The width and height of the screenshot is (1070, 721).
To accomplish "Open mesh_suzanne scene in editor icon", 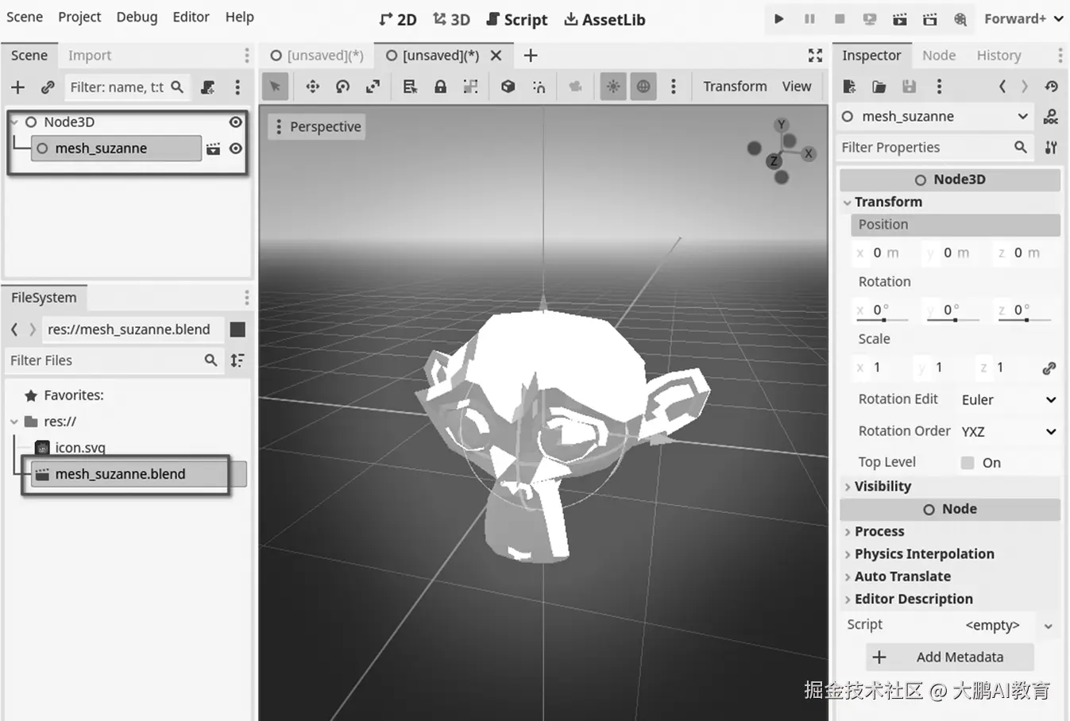I will pos(213,148).
